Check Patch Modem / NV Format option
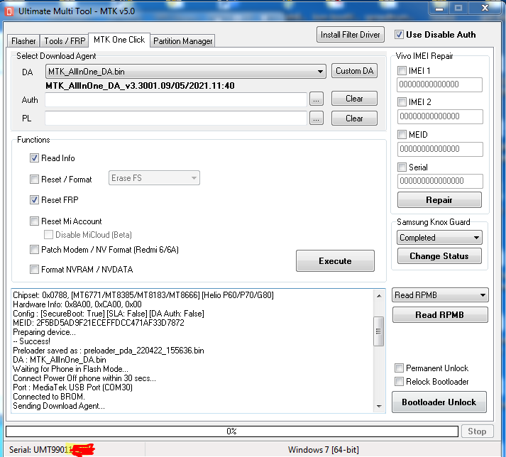The image size is (506, 457). [x=34, y=250]
